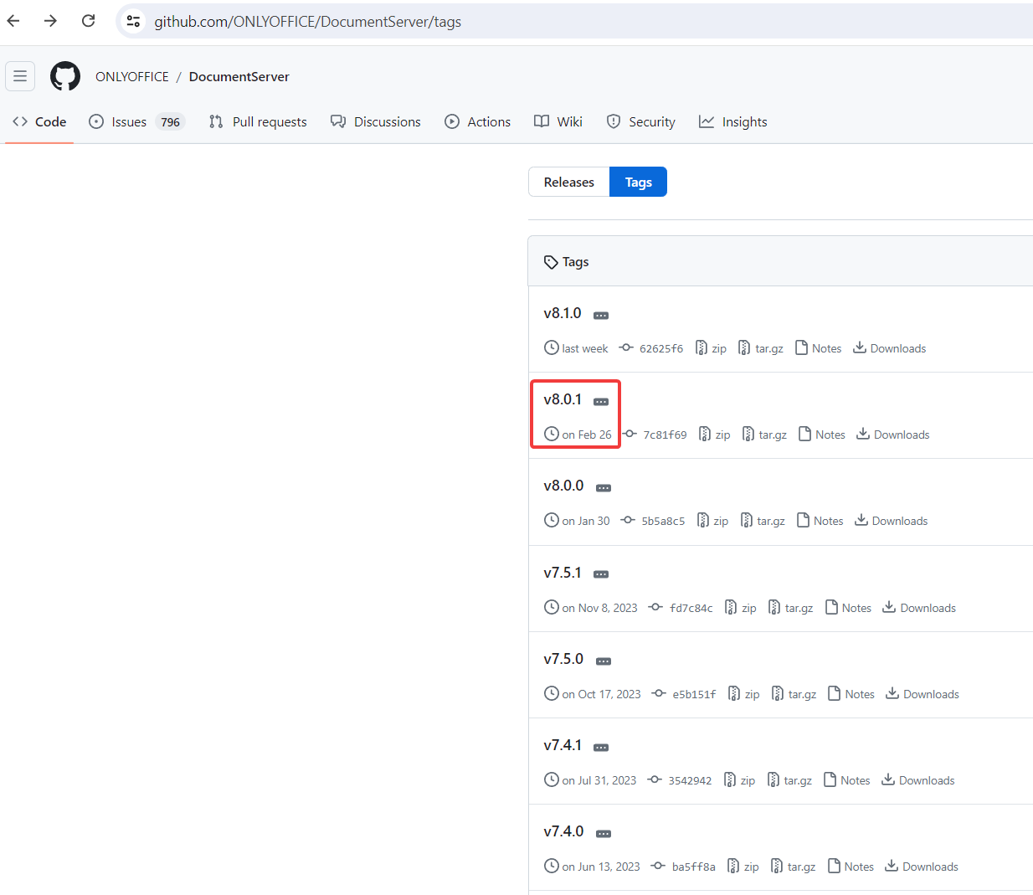Open commit e5b151f
Viewport: 1033px width, 895px height.
[684, 694]
